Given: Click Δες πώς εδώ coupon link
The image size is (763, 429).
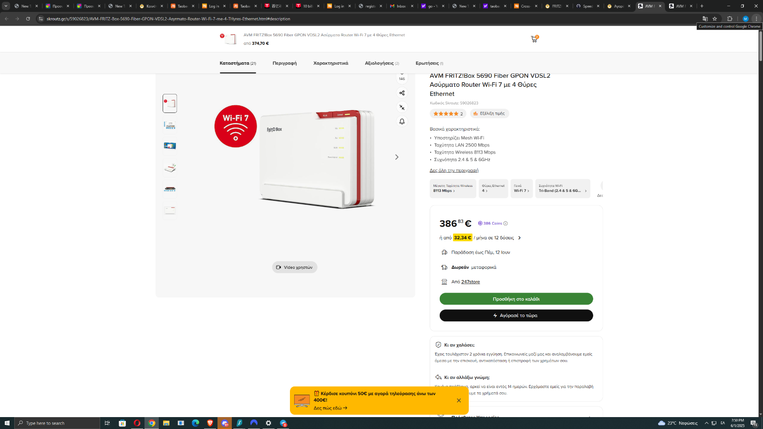Looking at the screenshot, I should (330, 408).
